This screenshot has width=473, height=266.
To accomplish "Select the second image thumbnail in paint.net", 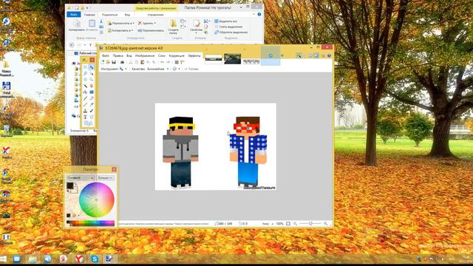I will pyautogui.click(x=233, y=58).
